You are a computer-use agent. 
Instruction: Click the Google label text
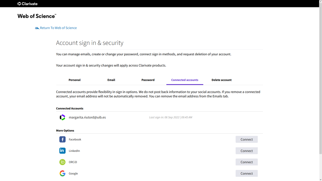pyautogui.click(x=73, y=174)
